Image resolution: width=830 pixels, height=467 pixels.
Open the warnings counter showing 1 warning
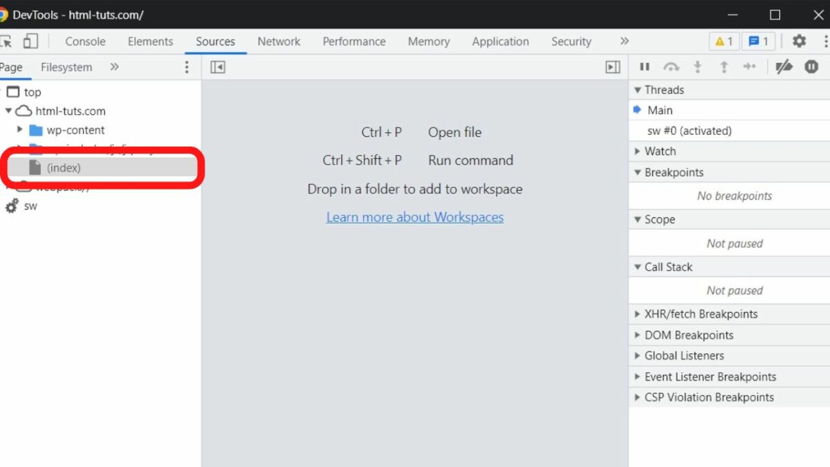[x=723, y=42]
